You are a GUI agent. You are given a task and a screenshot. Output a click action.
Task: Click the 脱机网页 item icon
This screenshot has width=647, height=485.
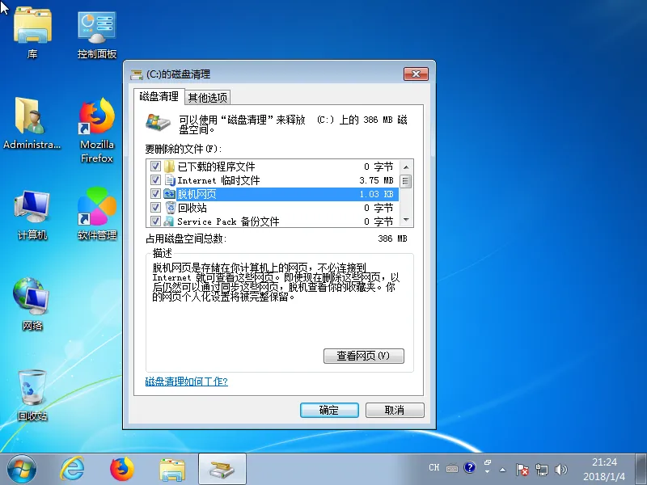[169, 194]
